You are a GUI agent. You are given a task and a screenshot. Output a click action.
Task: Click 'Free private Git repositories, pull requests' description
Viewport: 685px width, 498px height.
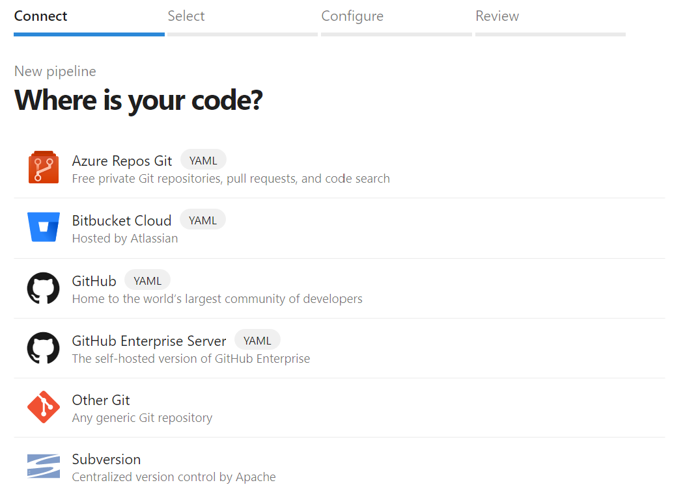[231, 179]
